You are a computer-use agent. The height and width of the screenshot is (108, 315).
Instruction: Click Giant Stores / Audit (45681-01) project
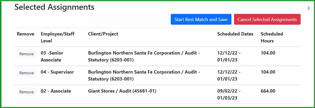click(x=122, y=91)
